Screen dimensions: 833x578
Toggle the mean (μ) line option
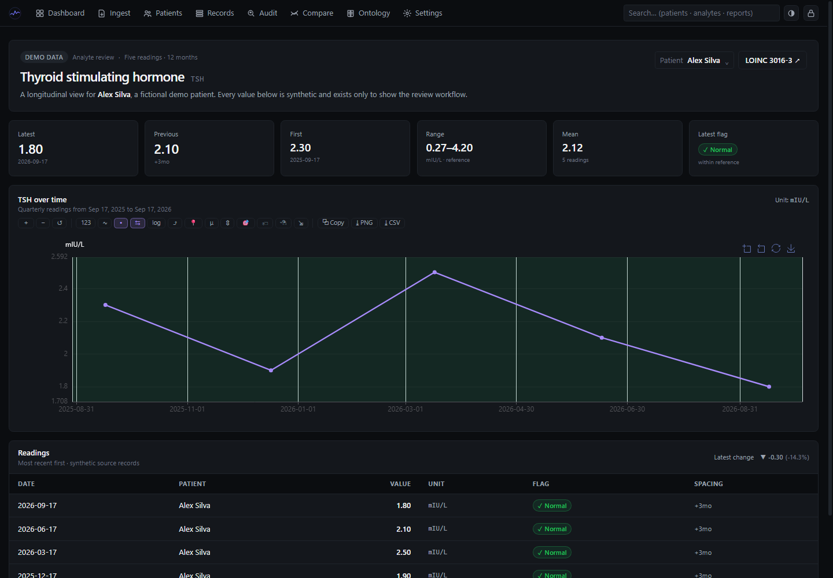(212, 223)
